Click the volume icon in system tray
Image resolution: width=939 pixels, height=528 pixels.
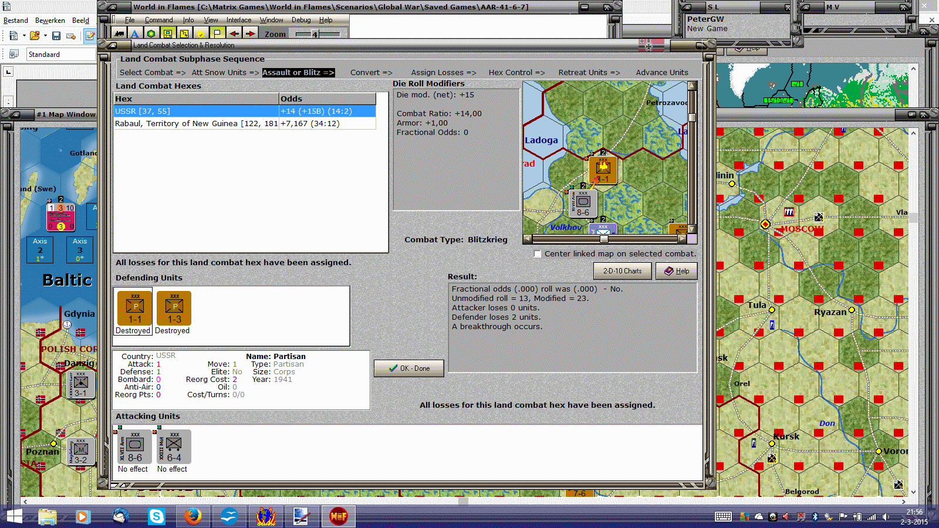coord(886,517)
